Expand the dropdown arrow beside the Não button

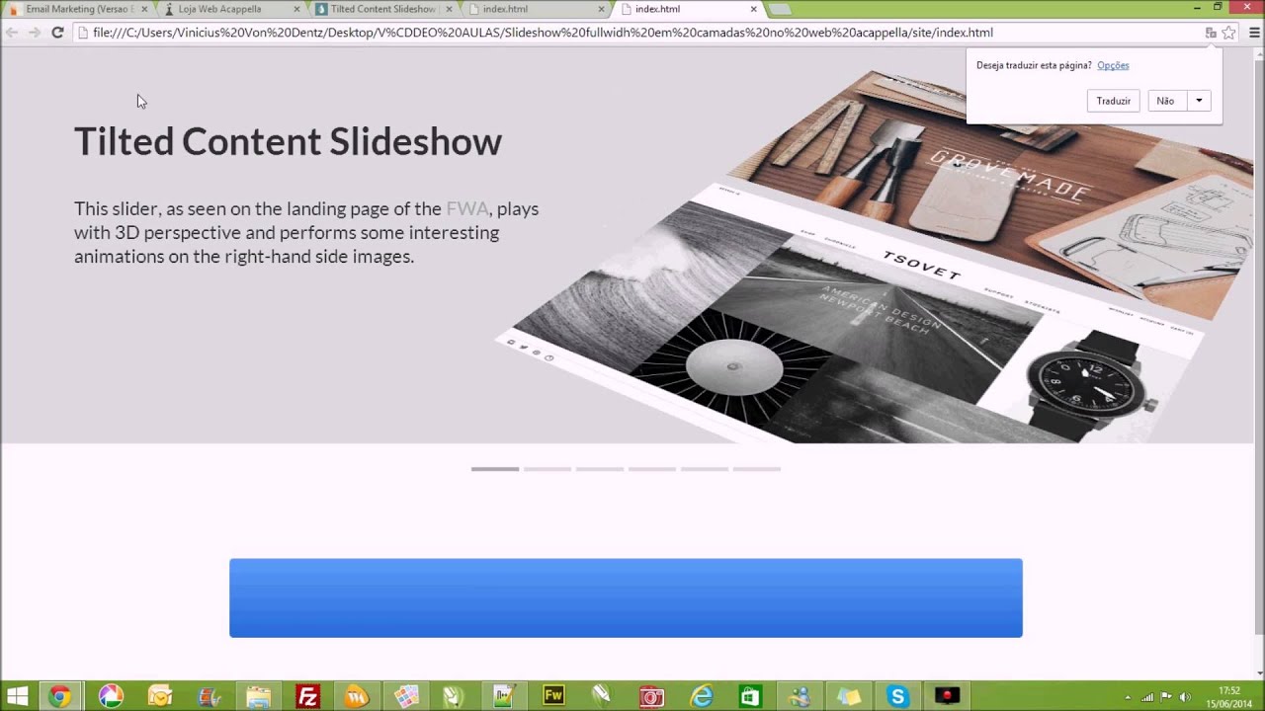(x=1199, y=101)
